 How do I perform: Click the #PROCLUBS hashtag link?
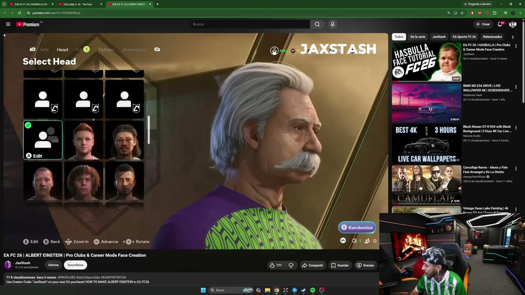pyautogui.click(x=66, y=277)
